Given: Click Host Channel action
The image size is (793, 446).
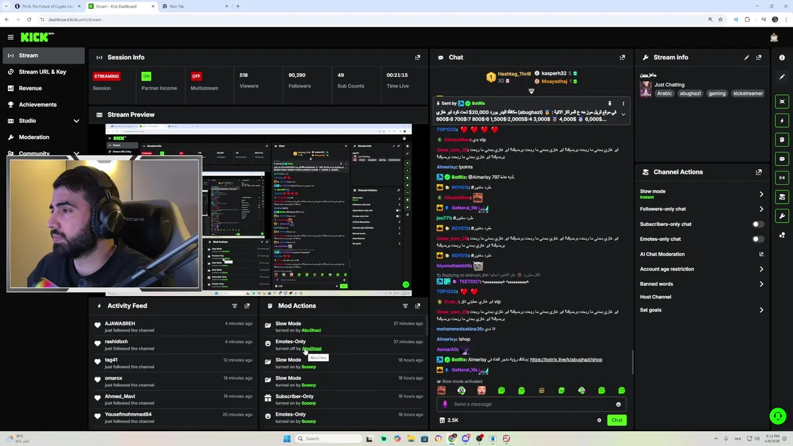Looking at the screenshot, I should [655, 297].
